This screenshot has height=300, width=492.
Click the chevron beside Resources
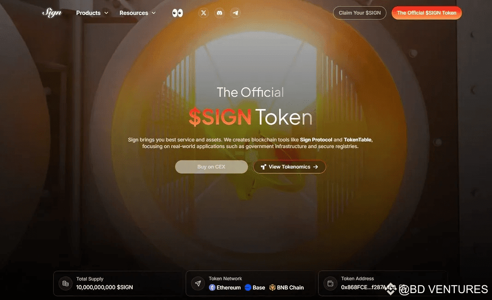pos(153,13)
